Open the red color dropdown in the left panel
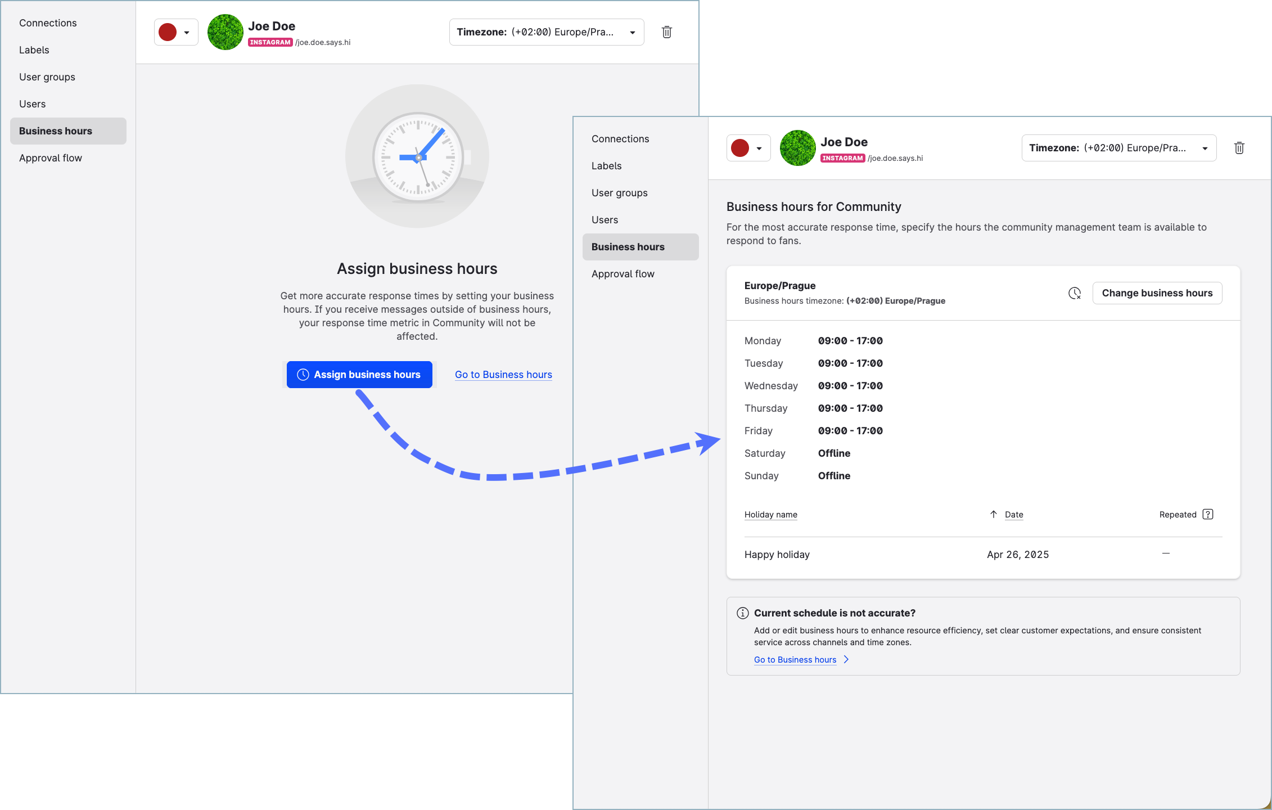 click(x=186, y=33)
